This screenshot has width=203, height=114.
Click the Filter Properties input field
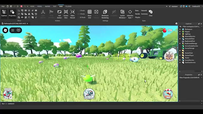pyautogui.click(x=190, y=78)
